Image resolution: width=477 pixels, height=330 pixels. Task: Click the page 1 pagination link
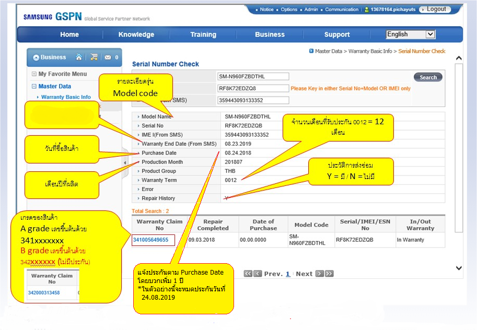pyautogui.click(x=288, y=274)
